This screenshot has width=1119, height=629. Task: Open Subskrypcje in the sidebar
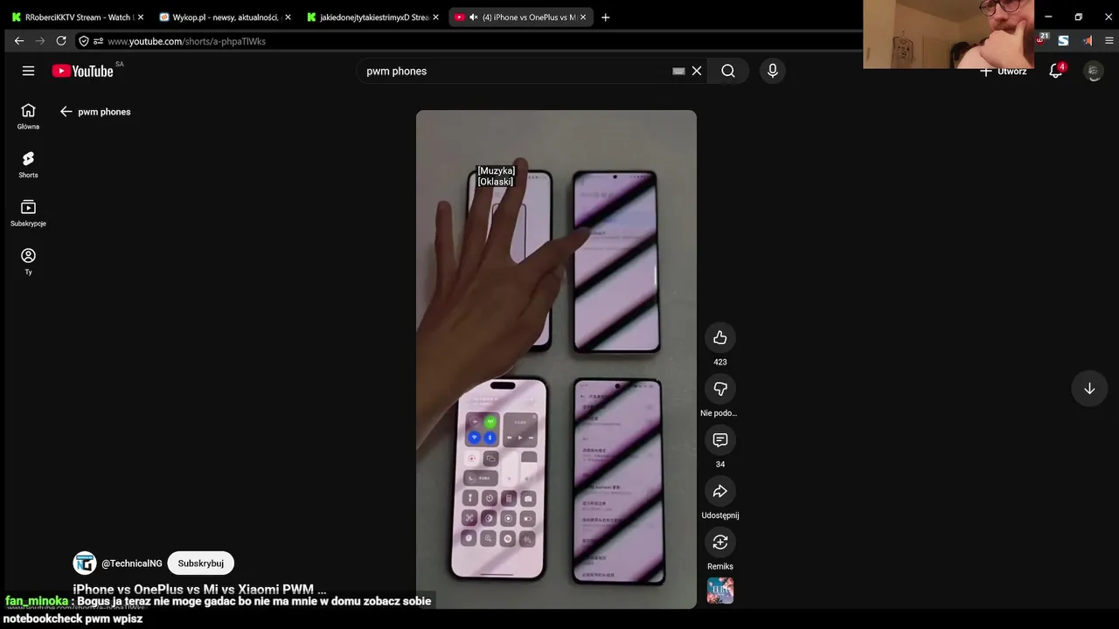point(28,213)
